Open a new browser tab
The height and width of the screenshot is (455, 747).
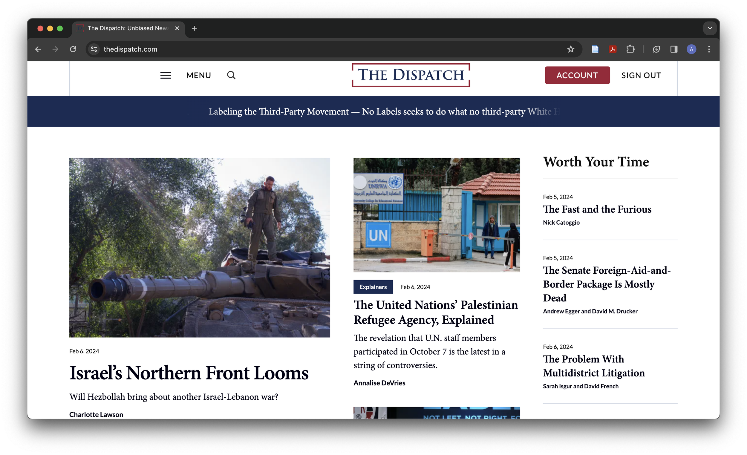coord(195,28)
